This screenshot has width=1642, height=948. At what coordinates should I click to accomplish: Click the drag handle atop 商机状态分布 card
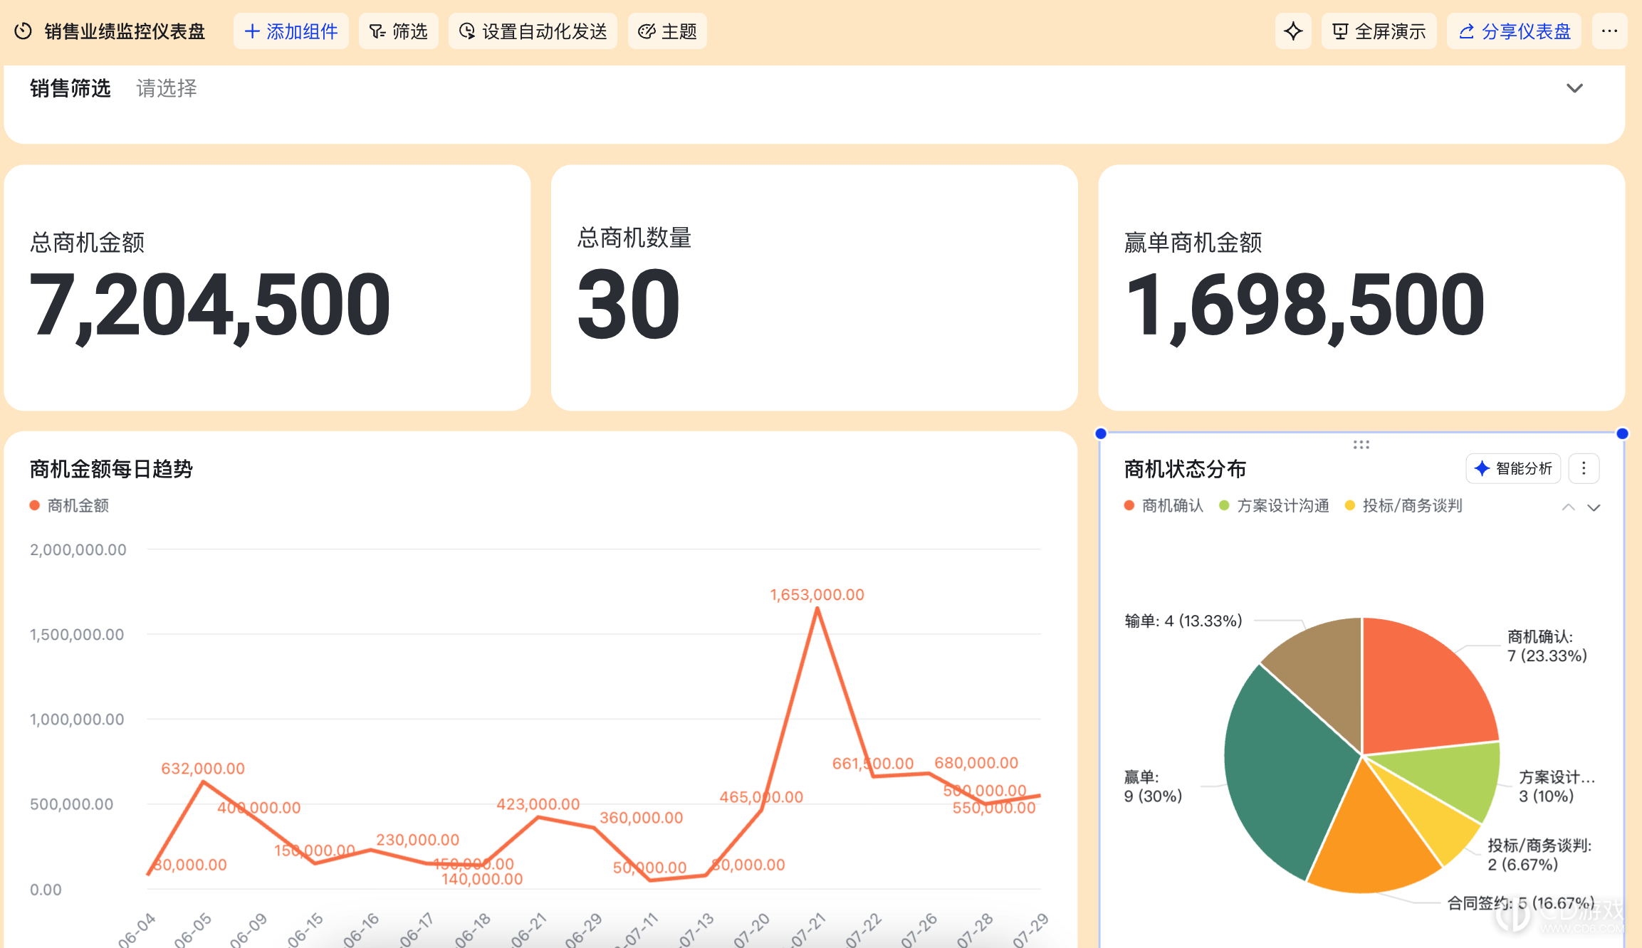click(1361, 444)
